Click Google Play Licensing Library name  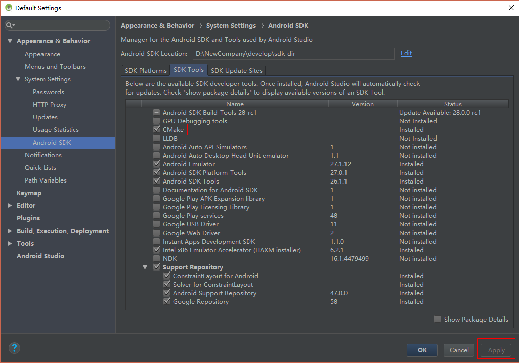click(206, 207)
